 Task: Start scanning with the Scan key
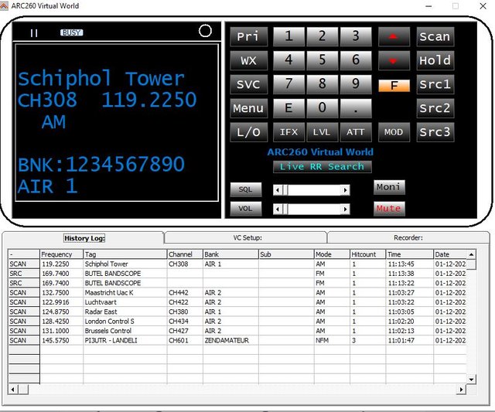point(435,36)
